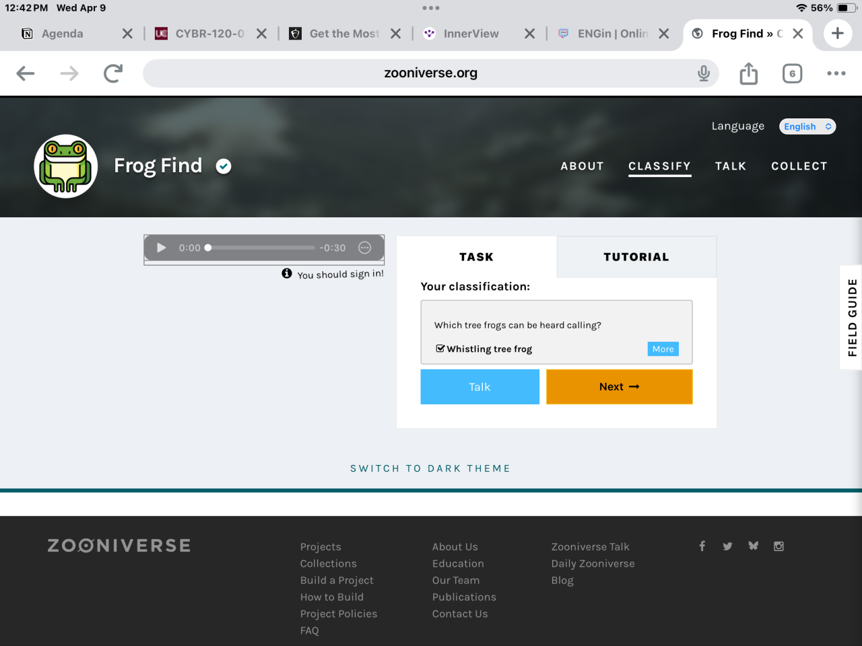
Task: Reload the page with refresh icon
Action: tap(113, 73)
